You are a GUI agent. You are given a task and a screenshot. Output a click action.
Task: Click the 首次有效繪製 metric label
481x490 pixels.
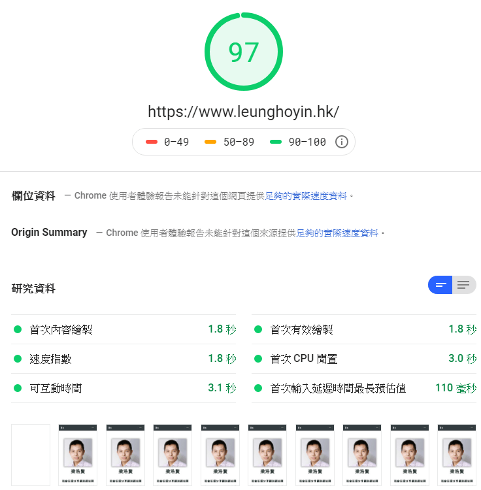click(301, 329)
